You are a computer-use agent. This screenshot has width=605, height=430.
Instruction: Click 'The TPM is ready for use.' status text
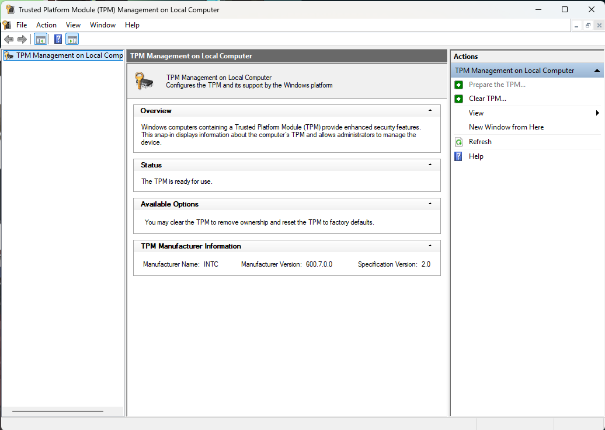pos(177,181)
